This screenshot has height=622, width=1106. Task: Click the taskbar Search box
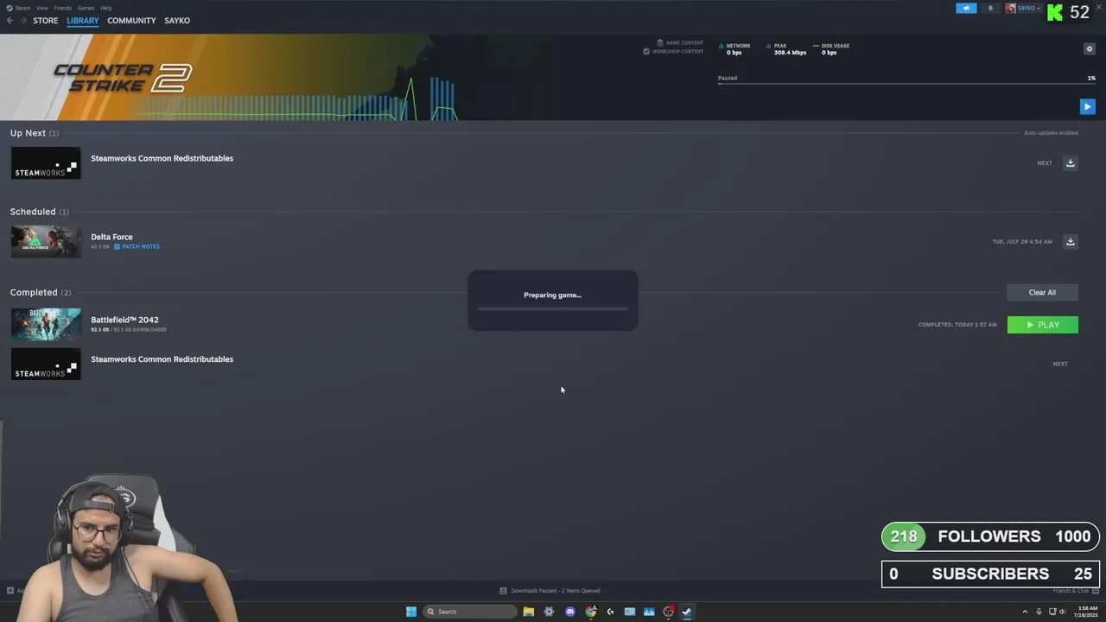point(470,612)
